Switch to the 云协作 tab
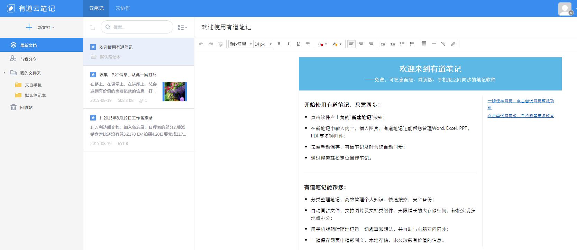Viewport: 577px width, 250px height. click(x=122, y=8)
